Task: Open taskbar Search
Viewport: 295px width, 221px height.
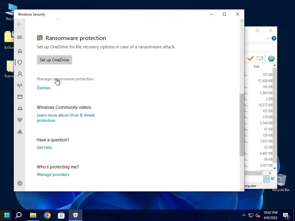Action: tap(18, 215)
